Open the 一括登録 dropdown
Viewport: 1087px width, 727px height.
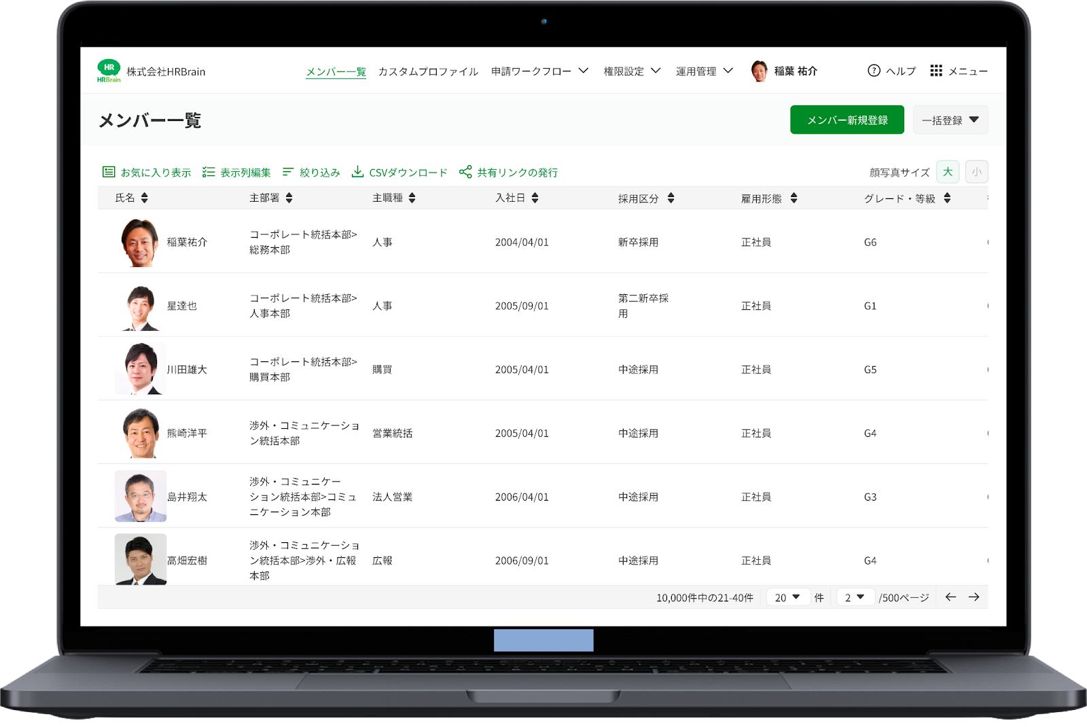tap(950, 120)
